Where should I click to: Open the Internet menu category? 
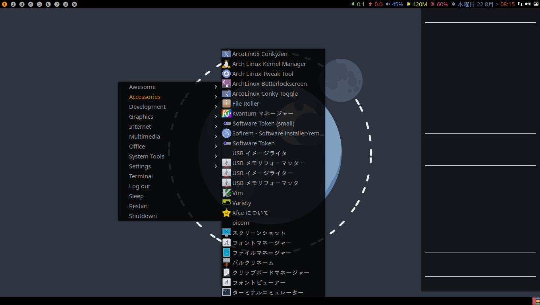pos(140,127)
